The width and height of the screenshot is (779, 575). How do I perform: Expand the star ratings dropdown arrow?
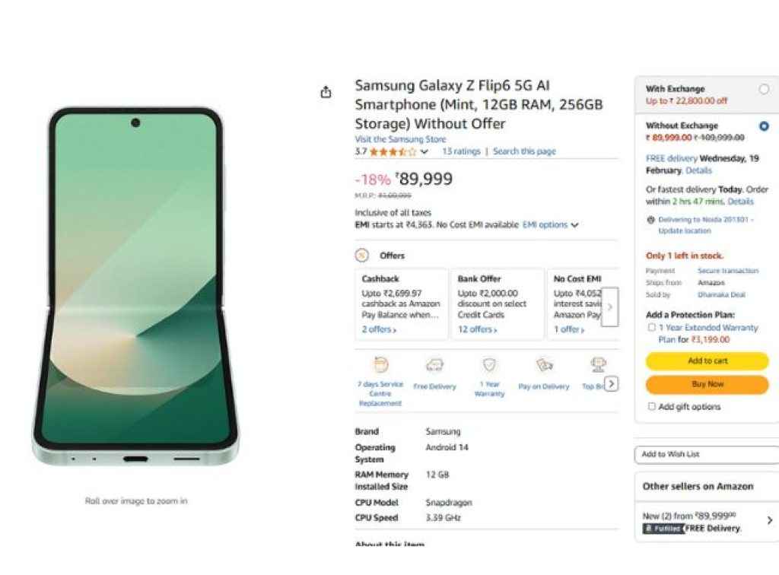click(x=424, y=152)
